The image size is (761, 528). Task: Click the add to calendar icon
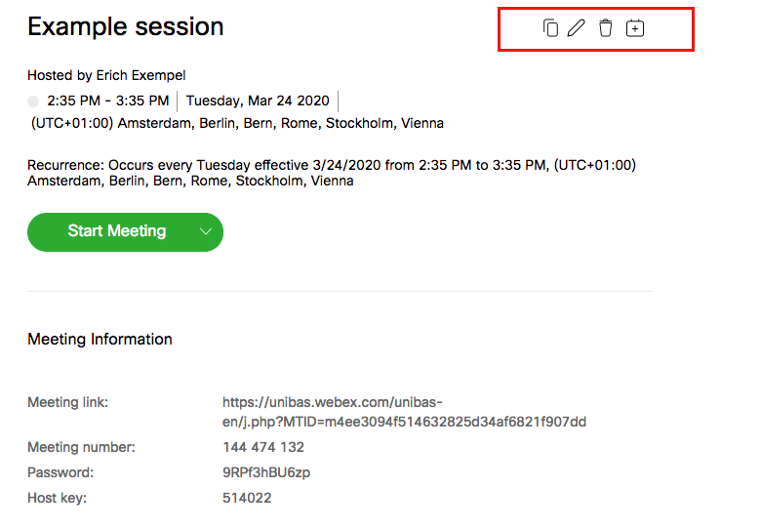[x=635, y=28]
